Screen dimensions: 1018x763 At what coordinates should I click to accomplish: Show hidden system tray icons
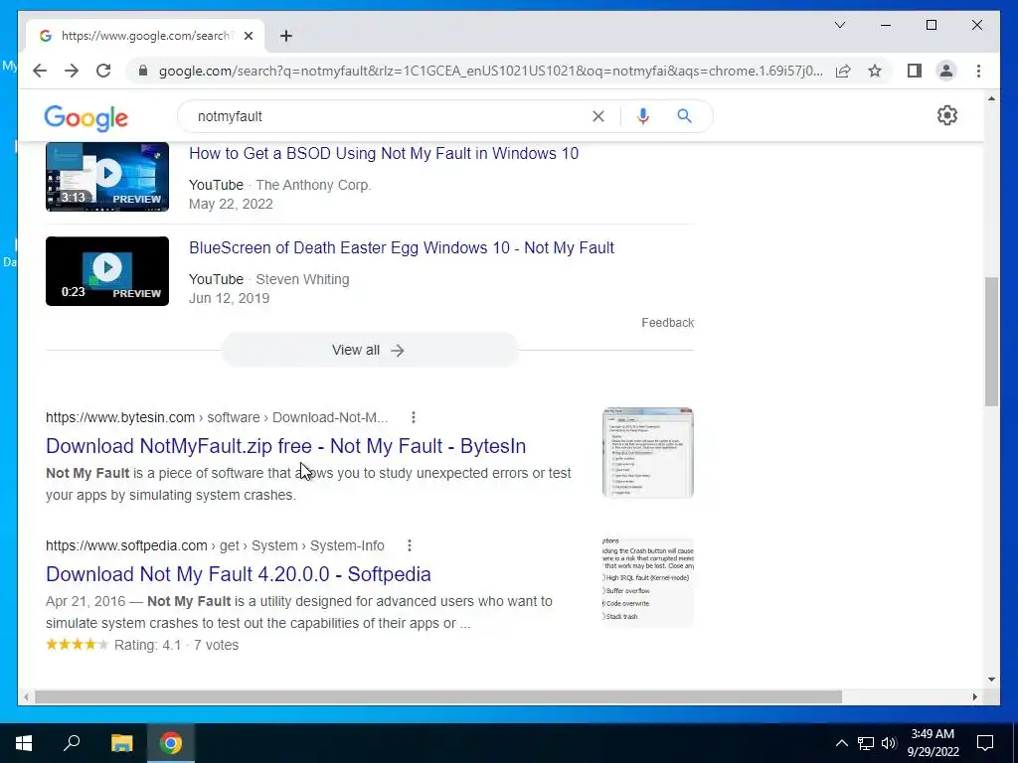tap(841, 743)
